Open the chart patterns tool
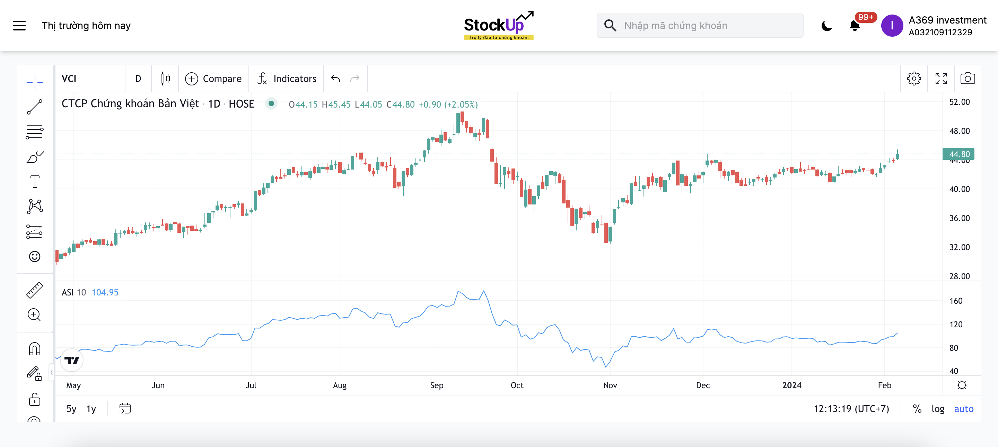The width and height of the screenshot is (998, 447). point(35,207)
